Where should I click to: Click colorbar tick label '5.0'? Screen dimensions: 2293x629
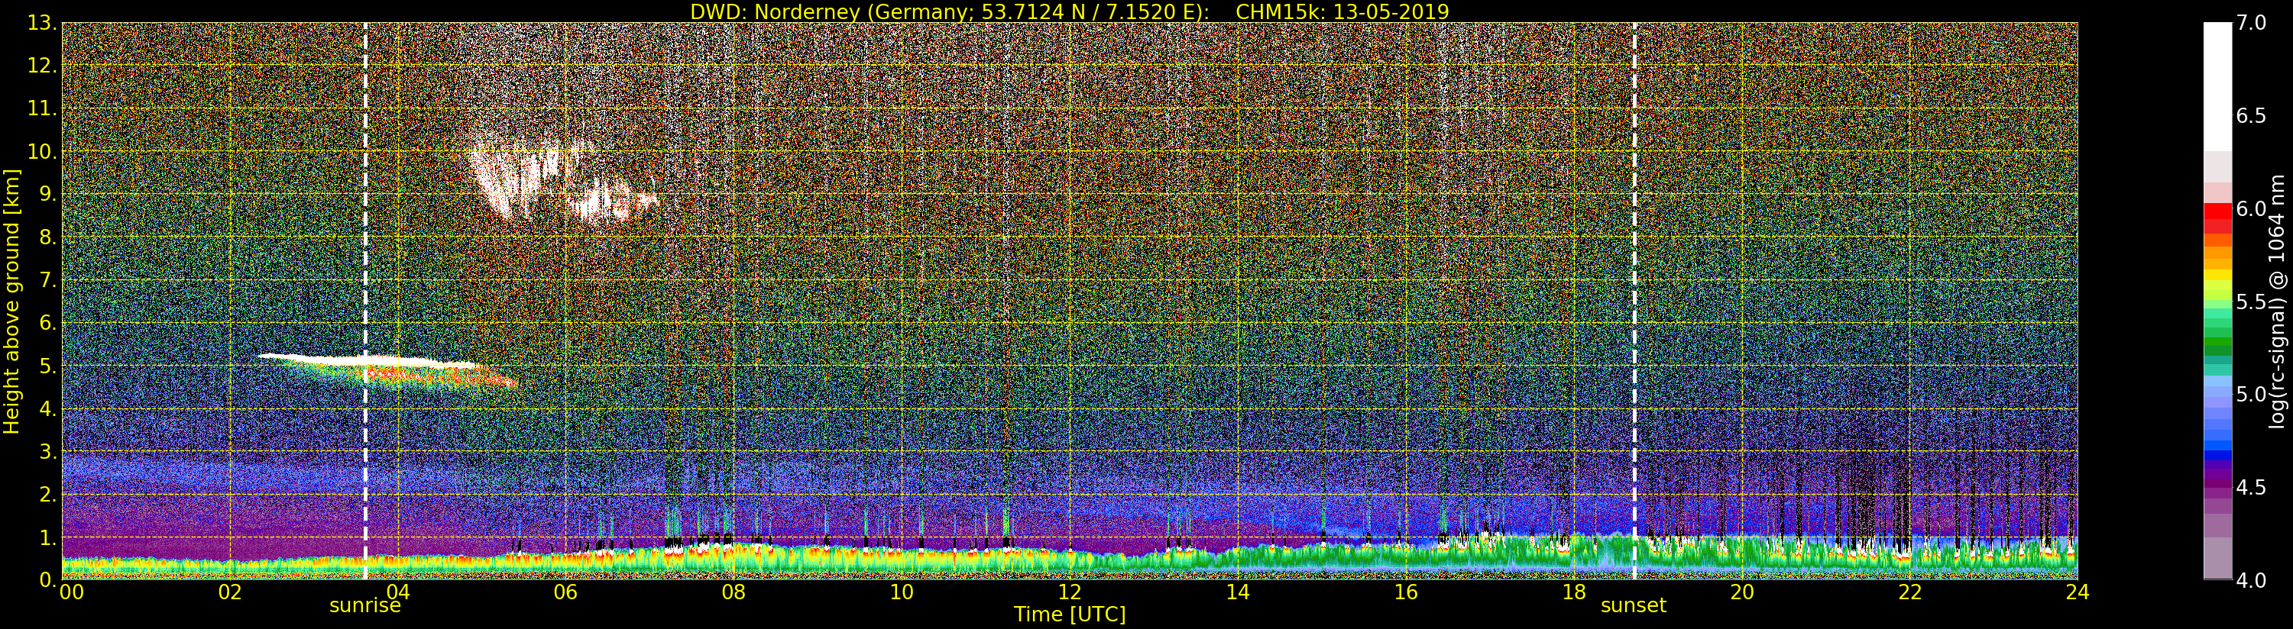(2251, 394)
